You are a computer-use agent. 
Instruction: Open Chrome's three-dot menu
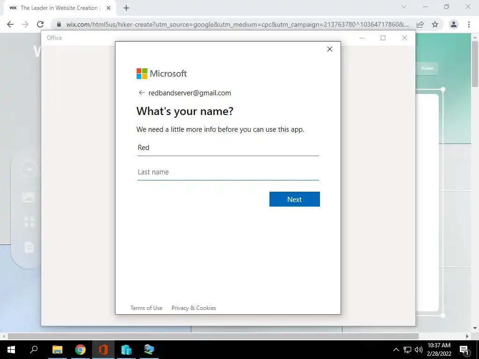click(x=469, y=24)
